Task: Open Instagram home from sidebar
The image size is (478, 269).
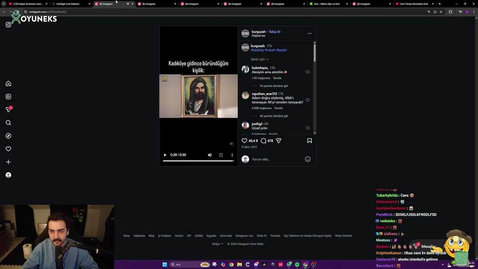Action: tap(8, 84)
